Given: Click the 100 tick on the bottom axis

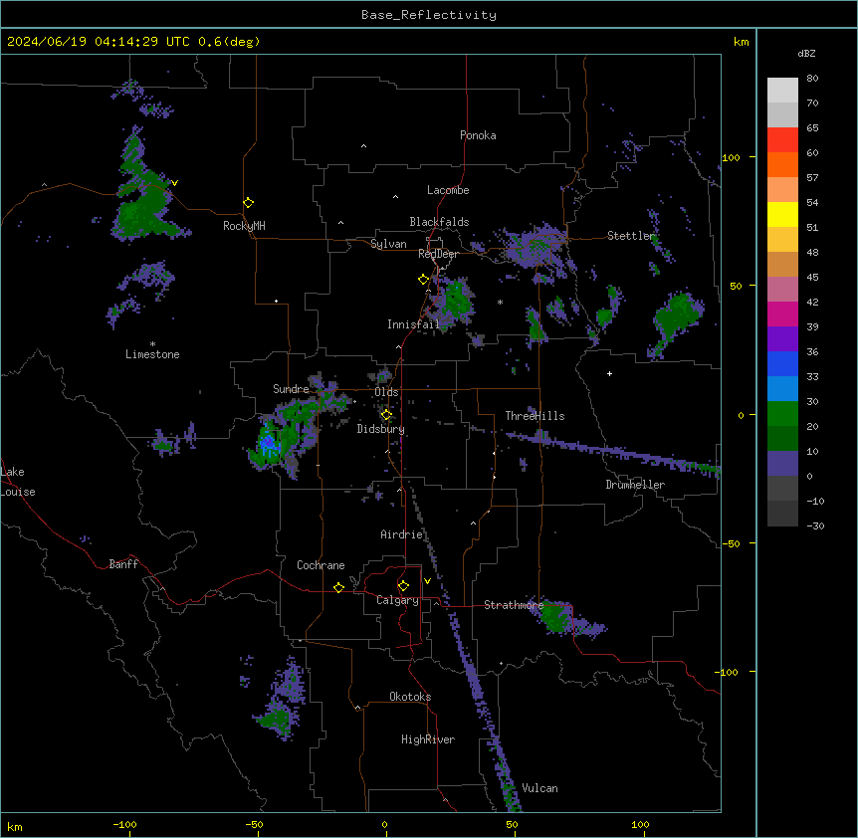Looking at the screenshot, I should [640, 824].
